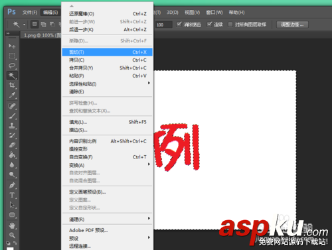Choose 还原魔棒(O) undo entry

(107, 14)
